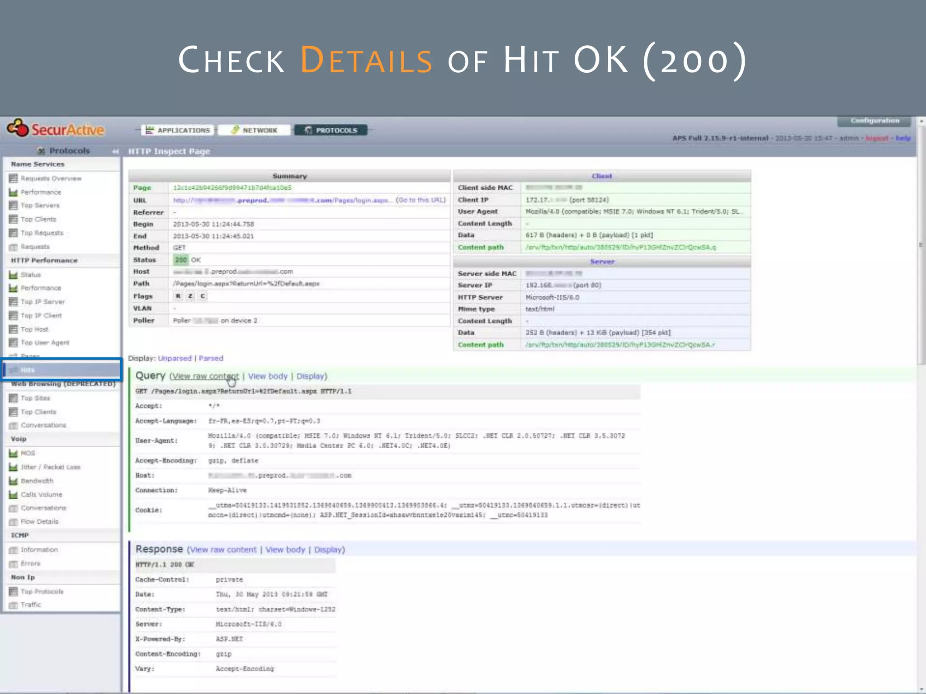Open Voip Bandwidth chart
Viewport: 926px width, 694px height.
[x=37, y=481]
